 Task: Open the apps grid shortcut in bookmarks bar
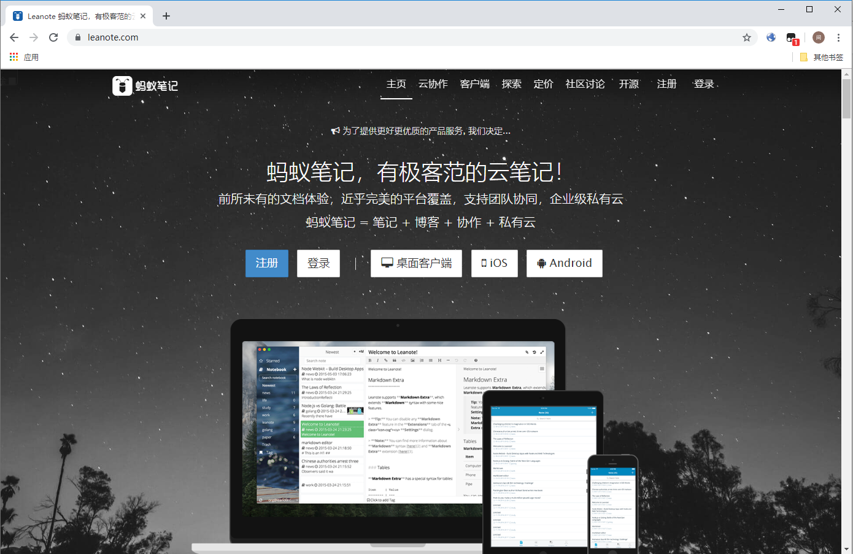click(x=14, y=57)
